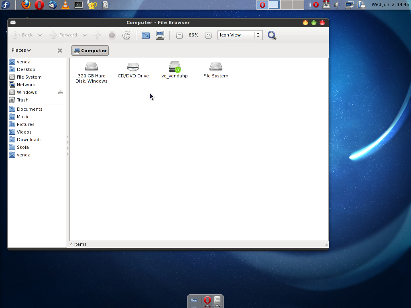Select Desktop in the Places sidebar

[x=37, y=69]
